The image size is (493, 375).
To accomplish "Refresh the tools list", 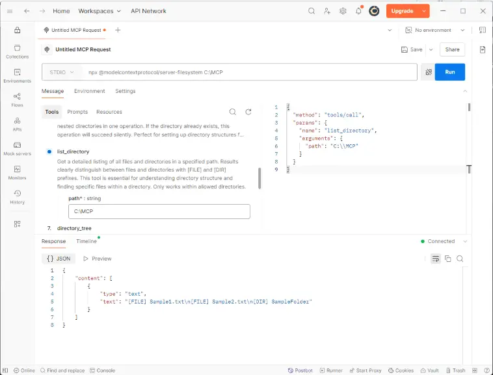I will (x=248, y=112).
